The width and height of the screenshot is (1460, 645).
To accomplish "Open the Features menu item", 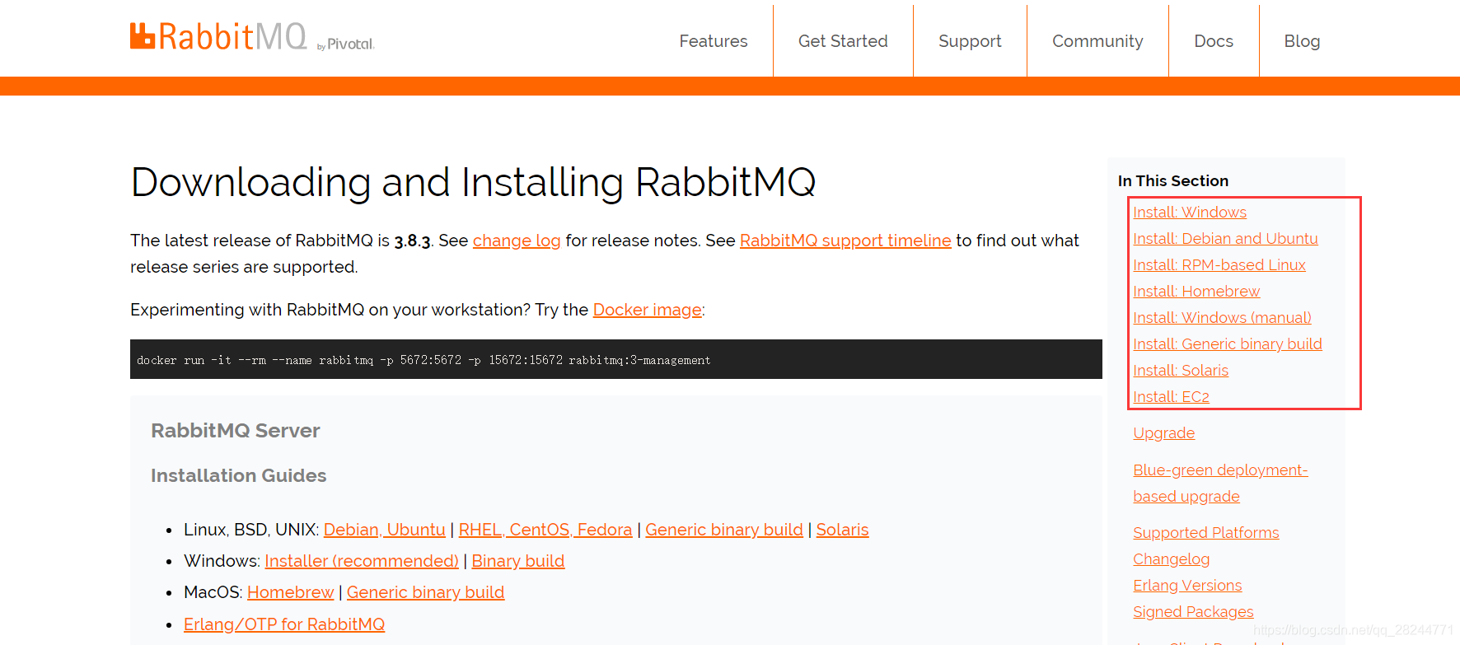I will coord(714,41).
